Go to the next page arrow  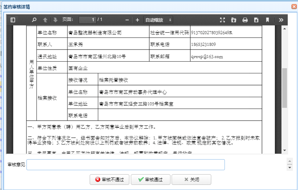click(x=55, y=20)
